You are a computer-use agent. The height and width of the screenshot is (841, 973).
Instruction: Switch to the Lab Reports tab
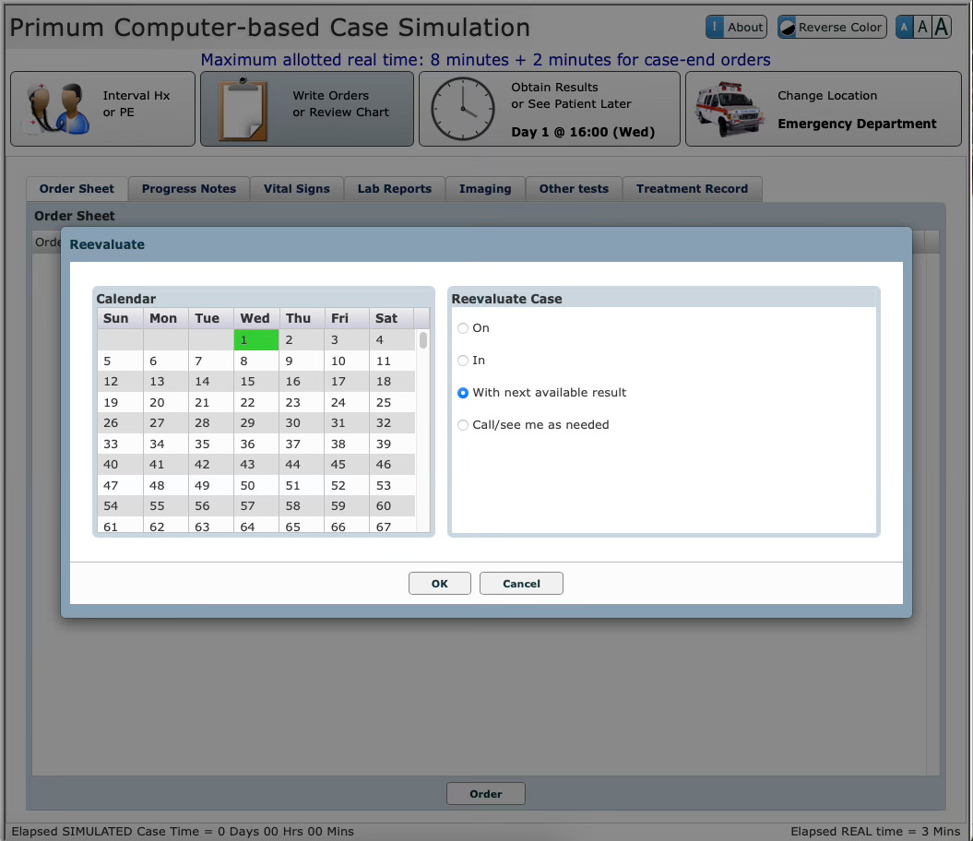pyautogui.click(x=394, y=189)
